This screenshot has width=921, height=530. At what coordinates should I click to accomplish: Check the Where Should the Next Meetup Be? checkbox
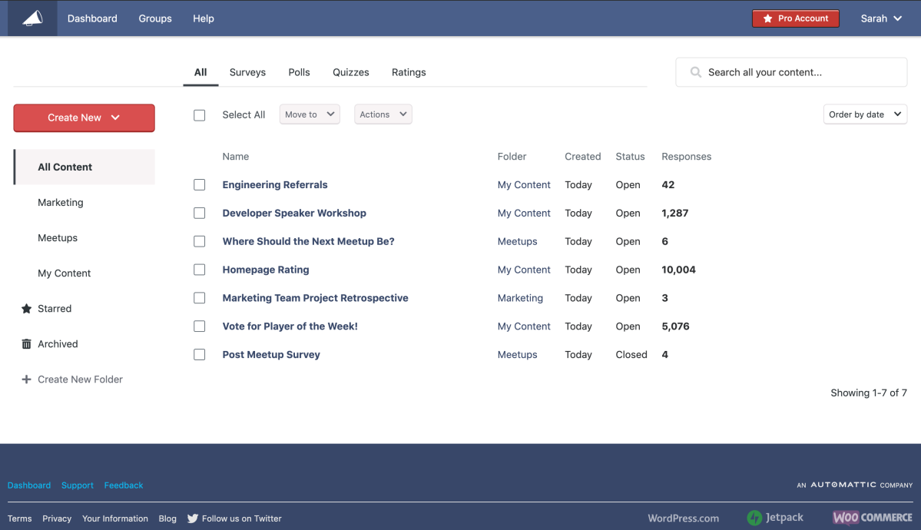coord(200,241)
